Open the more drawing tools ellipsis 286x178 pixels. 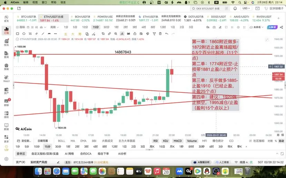tap(56, 34)
